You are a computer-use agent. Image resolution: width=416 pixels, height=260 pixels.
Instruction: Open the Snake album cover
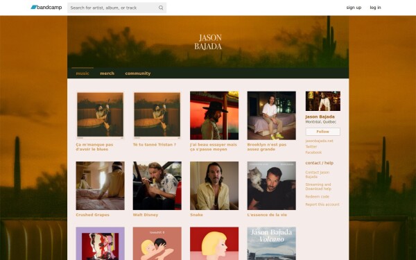pos(214,186)
